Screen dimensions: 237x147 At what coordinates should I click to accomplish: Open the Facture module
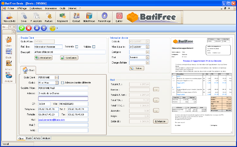(49, 16)
